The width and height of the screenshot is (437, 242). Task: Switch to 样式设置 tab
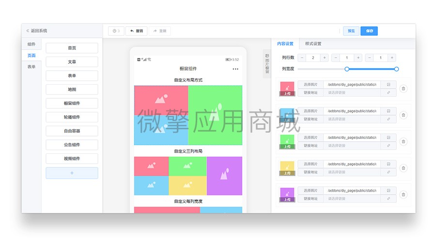point(313,44)
